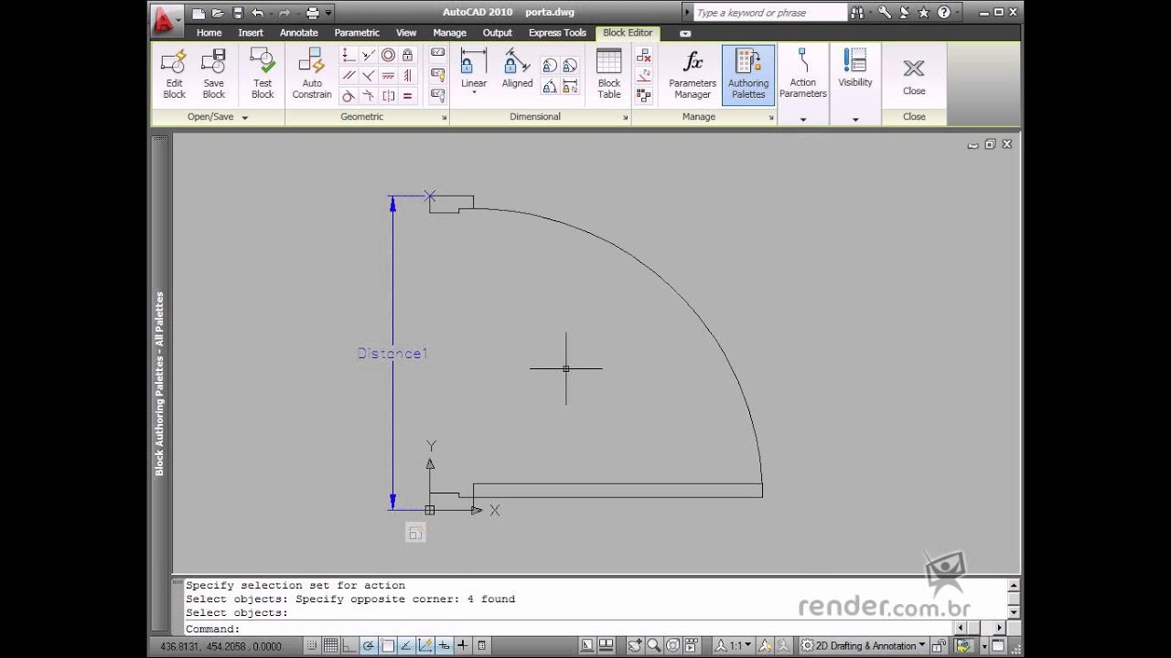Open the Dimensional panel dialog launcher arrow
1171x658 pixels.
(x=626, y=118)
